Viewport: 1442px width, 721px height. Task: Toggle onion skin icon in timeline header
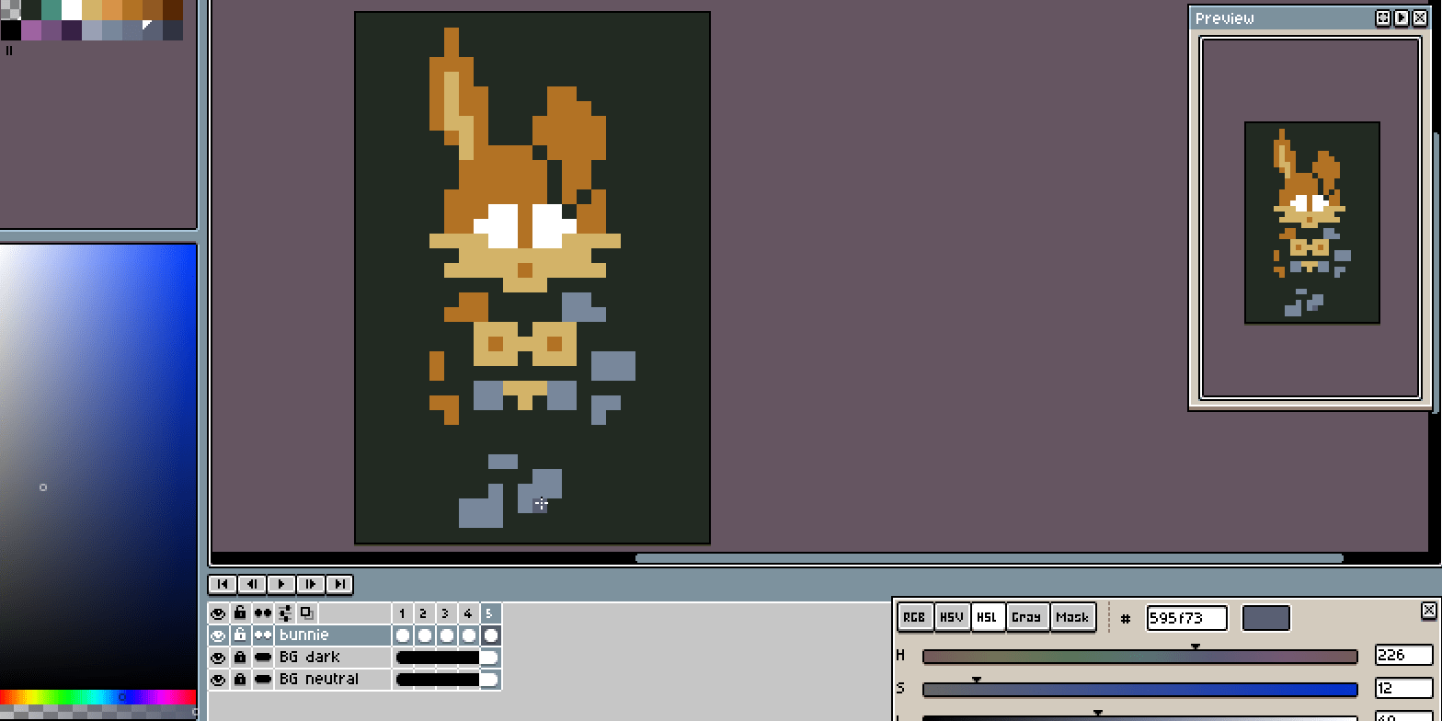tap(307, 613)
